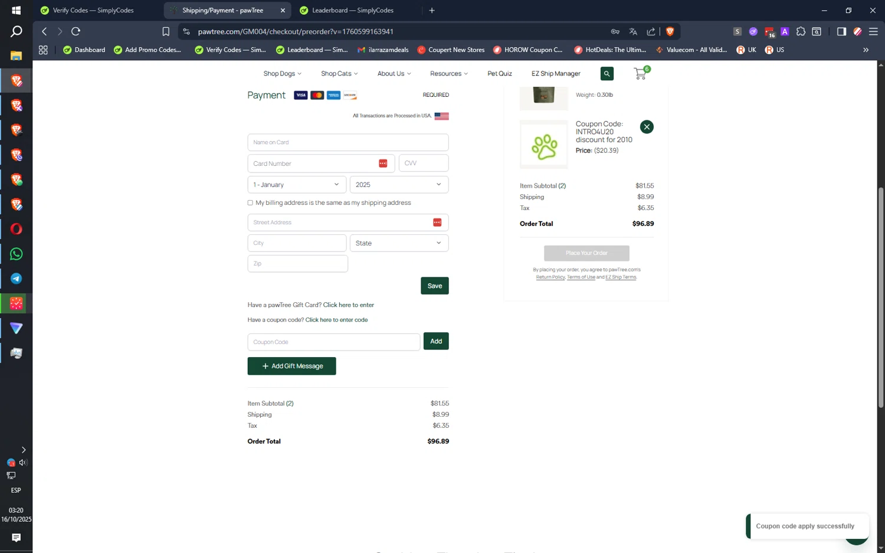Open File Explorer from the taskbar

tap(16, 55)
